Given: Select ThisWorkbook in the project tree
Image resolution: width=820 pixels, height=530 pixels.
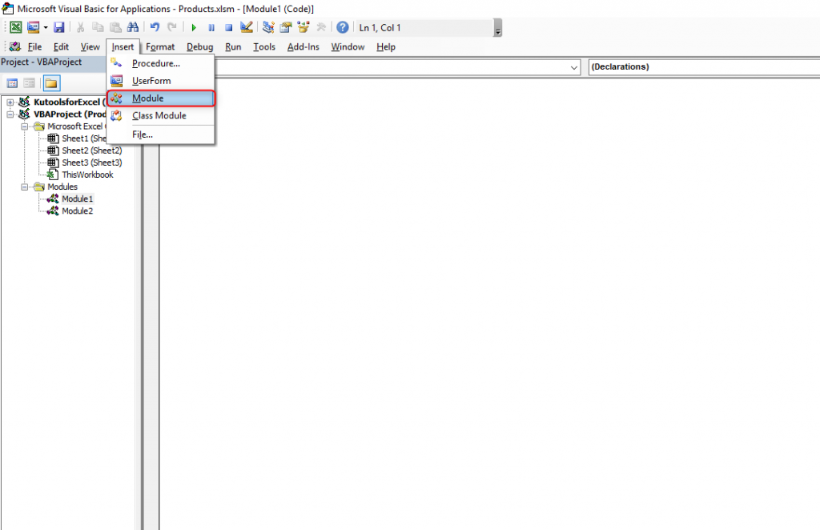Looking at the screenshot, I should [87, 175].
